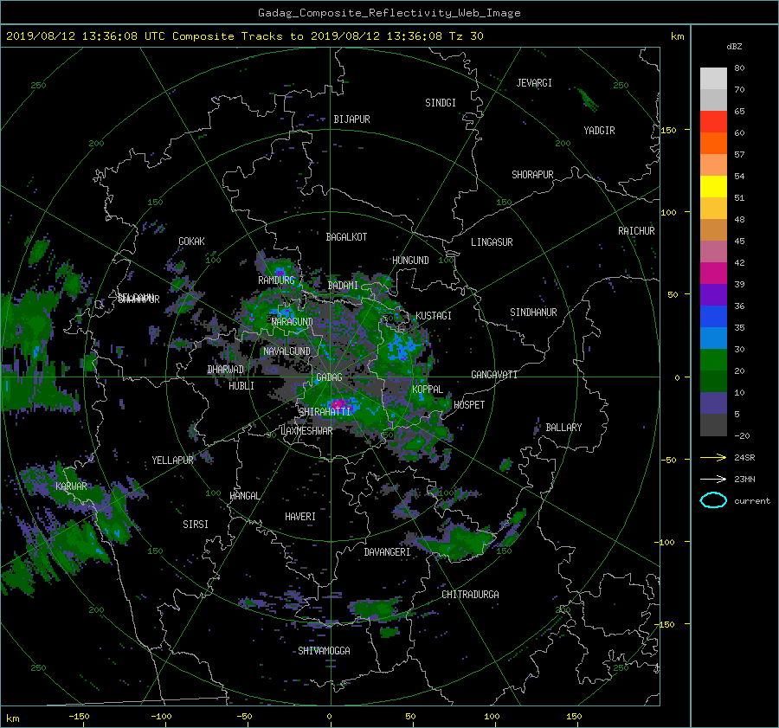The image size is (779, 728).
Task: Click the SHORAPUR city label
Action: point(532,175)
